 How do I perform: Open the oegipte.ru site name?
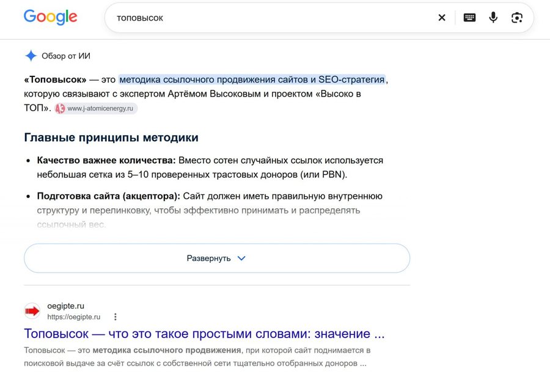65,306
